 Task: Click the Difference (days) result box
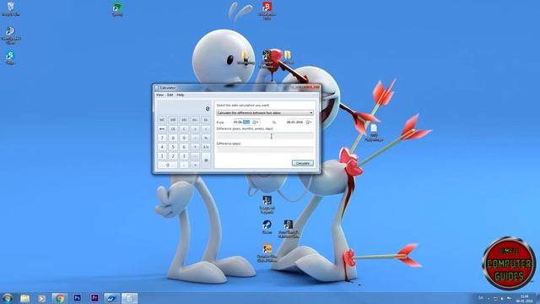point(265,149)
